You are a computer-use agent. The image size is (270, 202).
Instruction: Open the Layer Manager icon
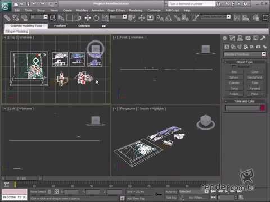[256, 18]
